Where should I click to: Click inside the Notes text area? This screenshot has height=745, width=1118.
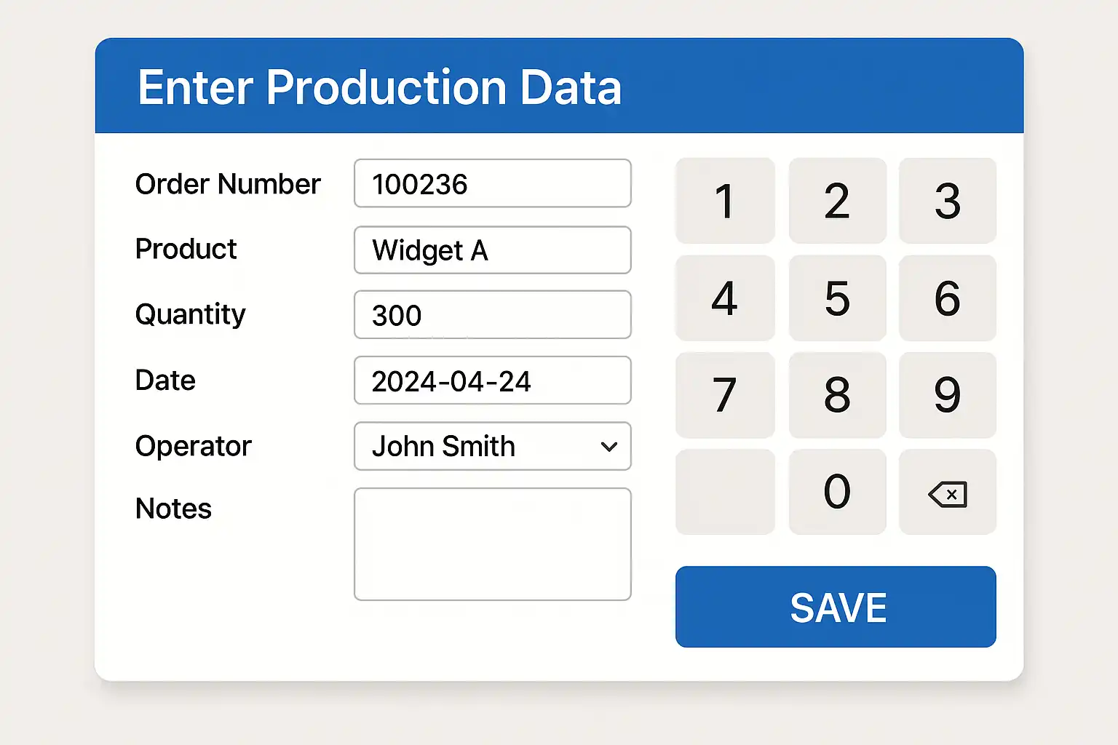tap(492, 544)
